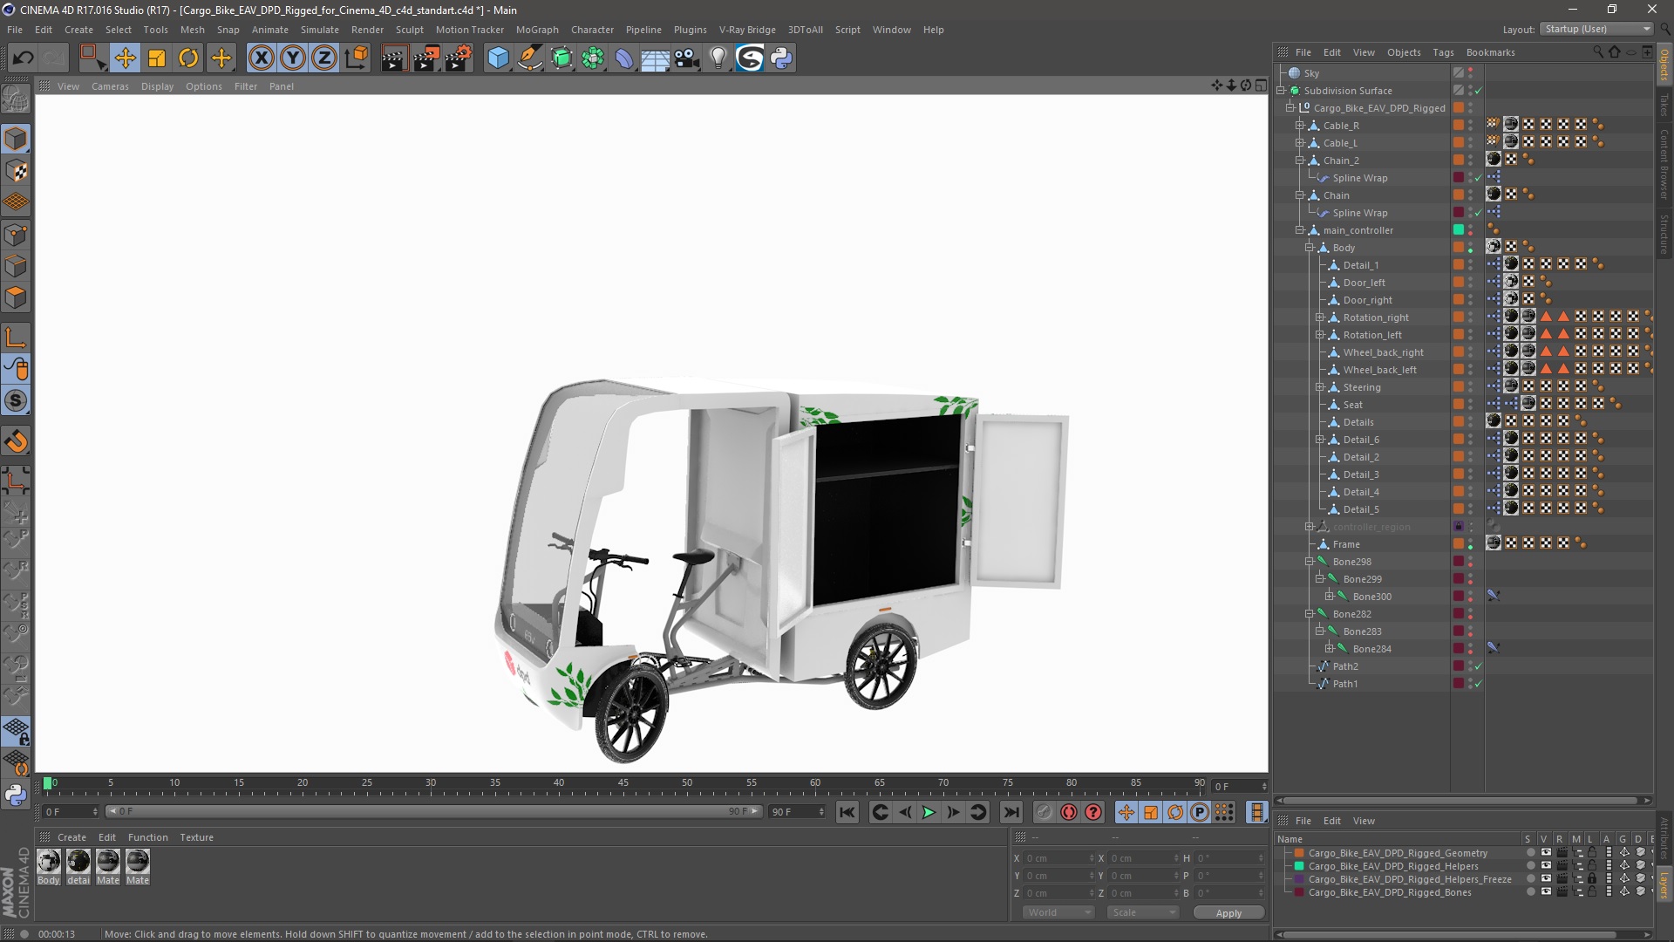Open Edit Render Settings icon

(x=459, y=58)
